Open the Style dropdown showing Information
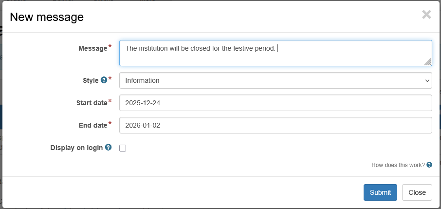This screenshot has height=209, width=441. [276, 80]
